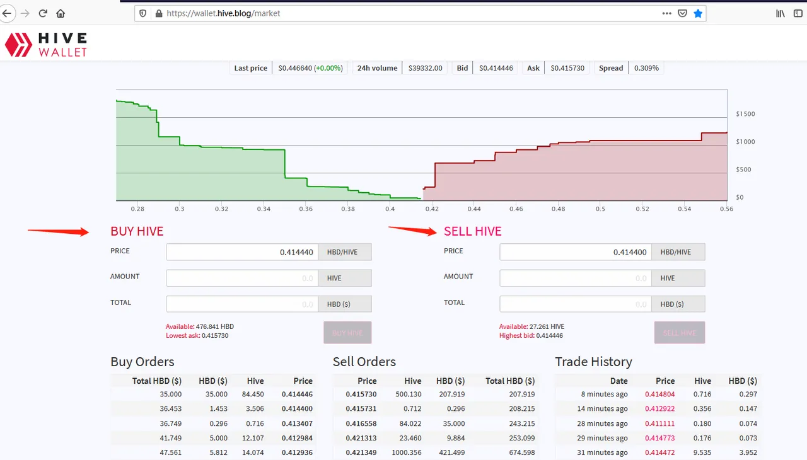807x460 pixels.
Task: Click sell order price 0.416558
Action: (x=361, y=423)
